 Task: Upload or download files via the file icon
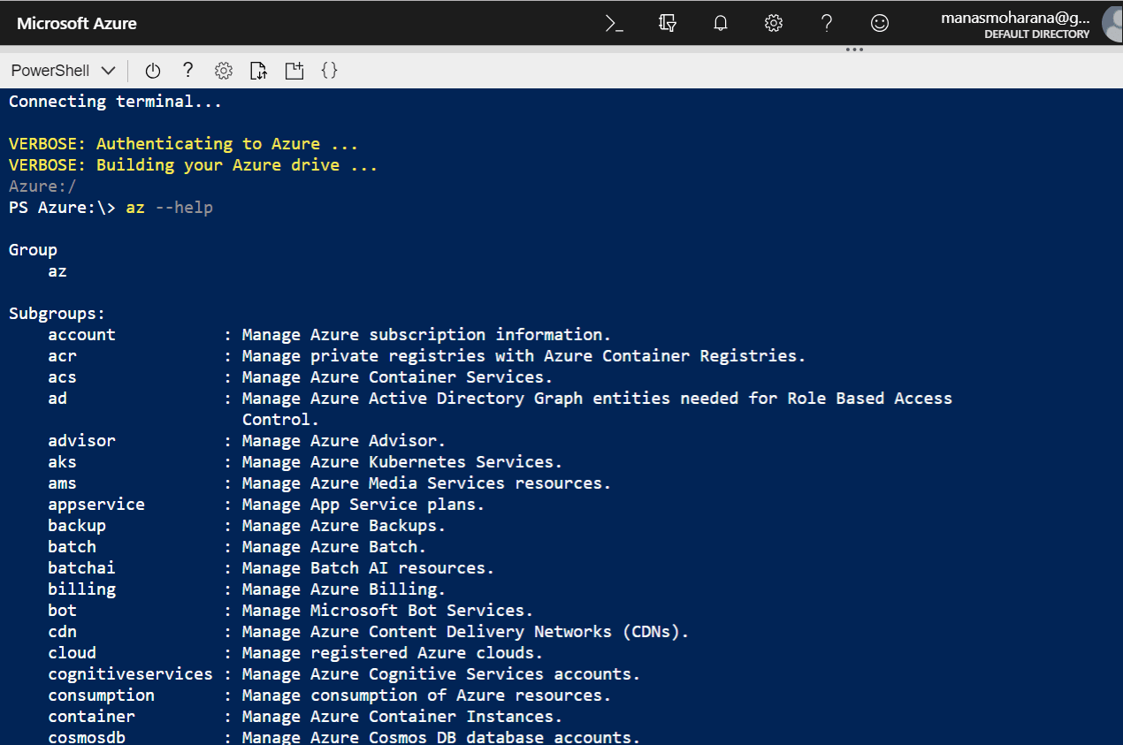point(258,71)
